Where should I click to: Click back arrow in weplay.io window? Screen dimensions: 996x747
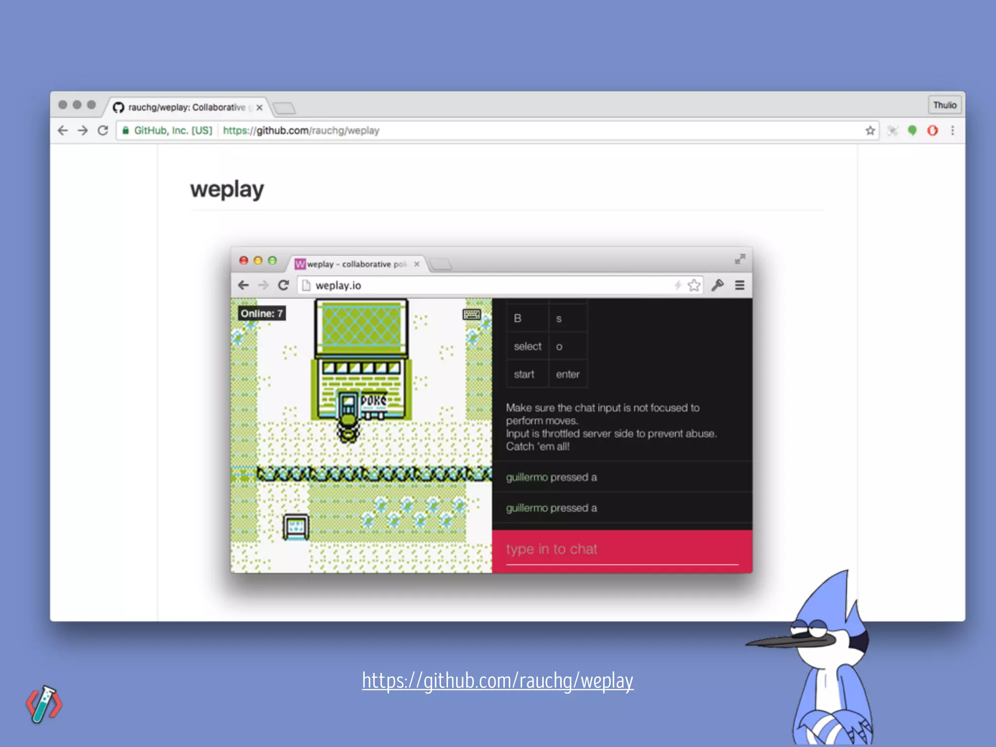[x=243, y=285]
